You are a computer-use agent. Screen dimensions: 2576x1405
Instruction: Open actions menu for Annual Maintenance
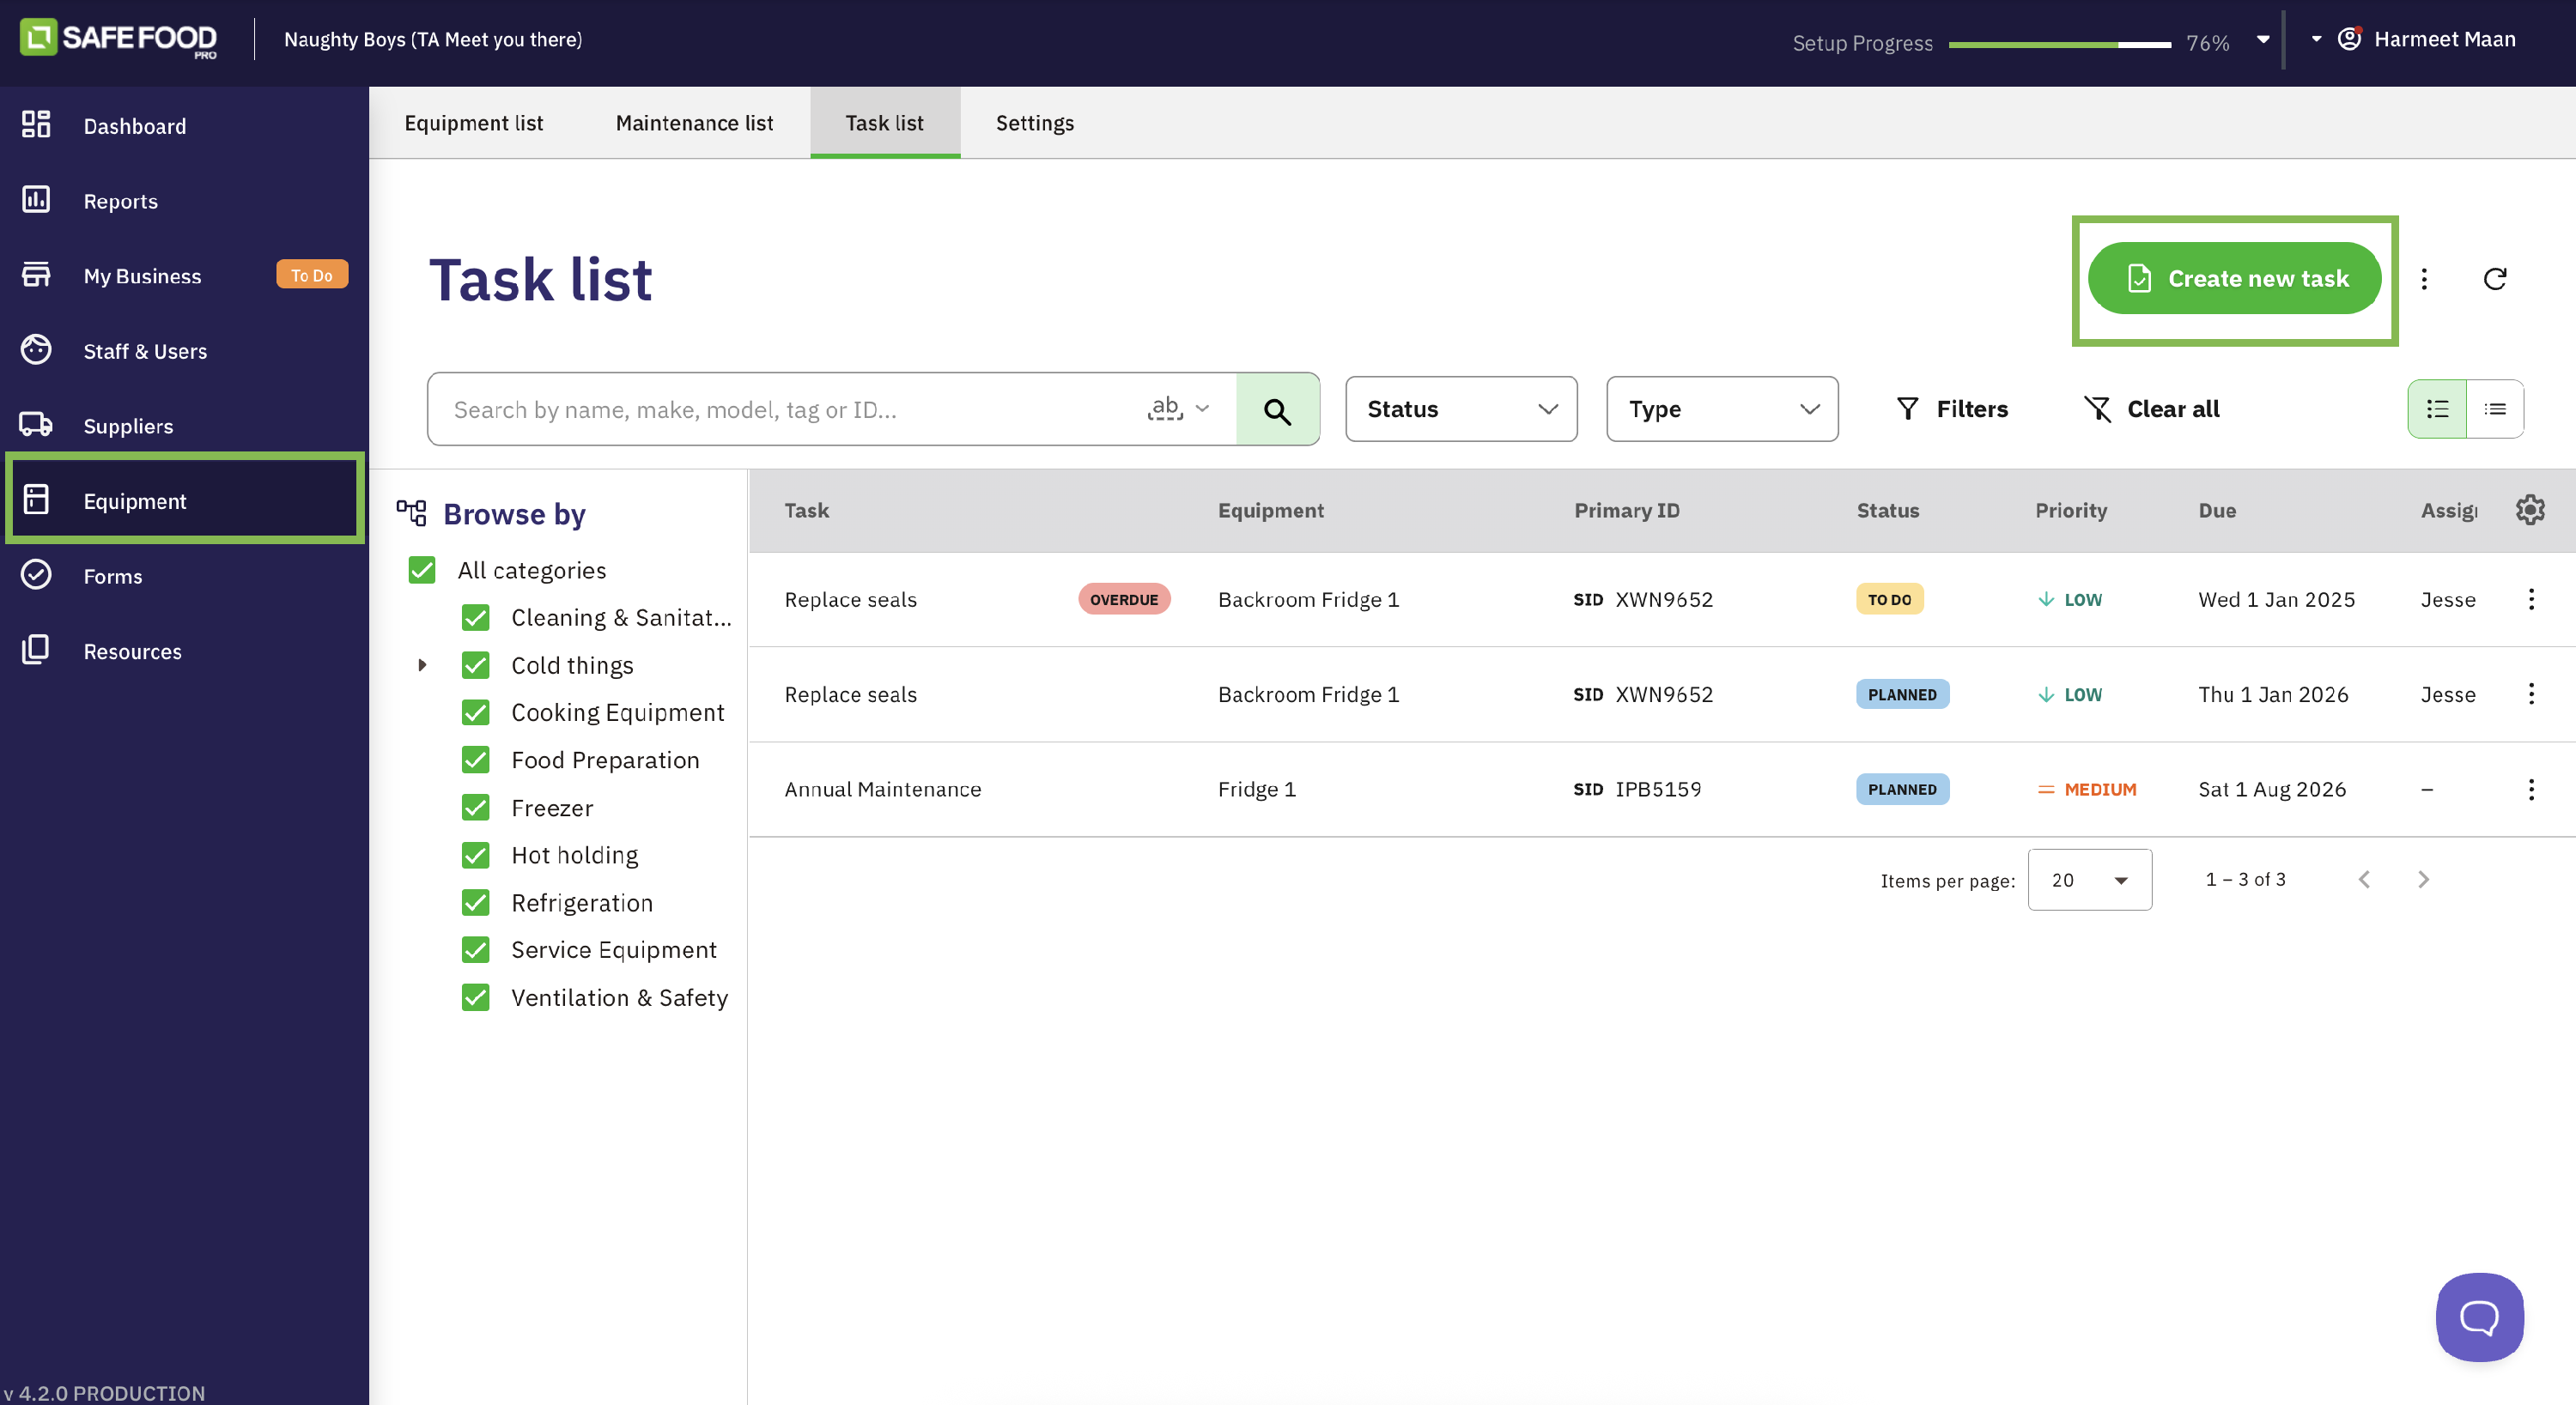point(2531,790)
